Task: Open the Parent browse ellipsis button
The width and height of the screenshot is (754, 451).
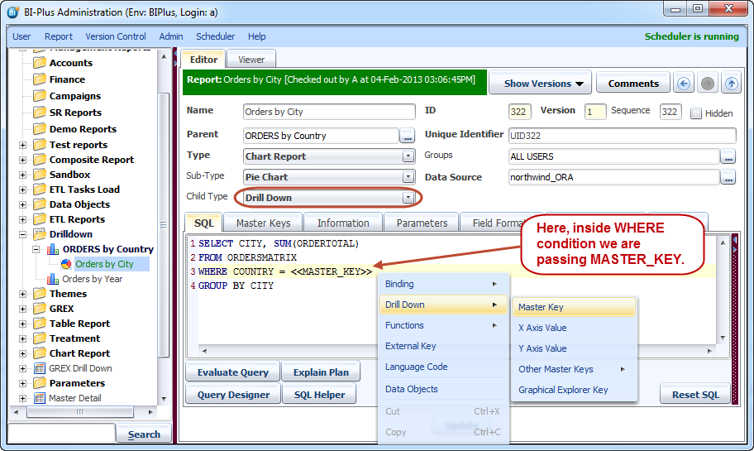Action: [x=408, y=136]
